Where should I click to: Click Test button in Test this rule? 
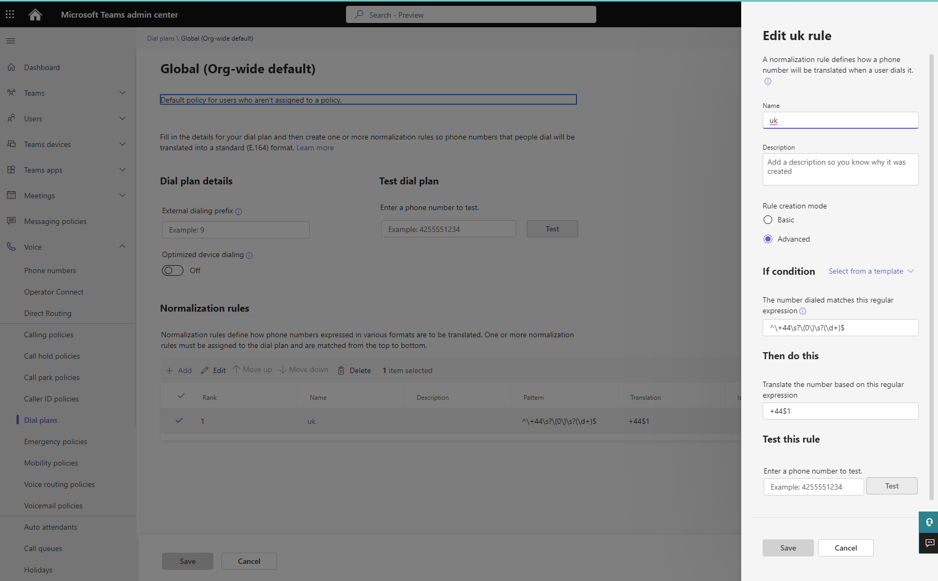pyautogui.click(x=892, y=486)
